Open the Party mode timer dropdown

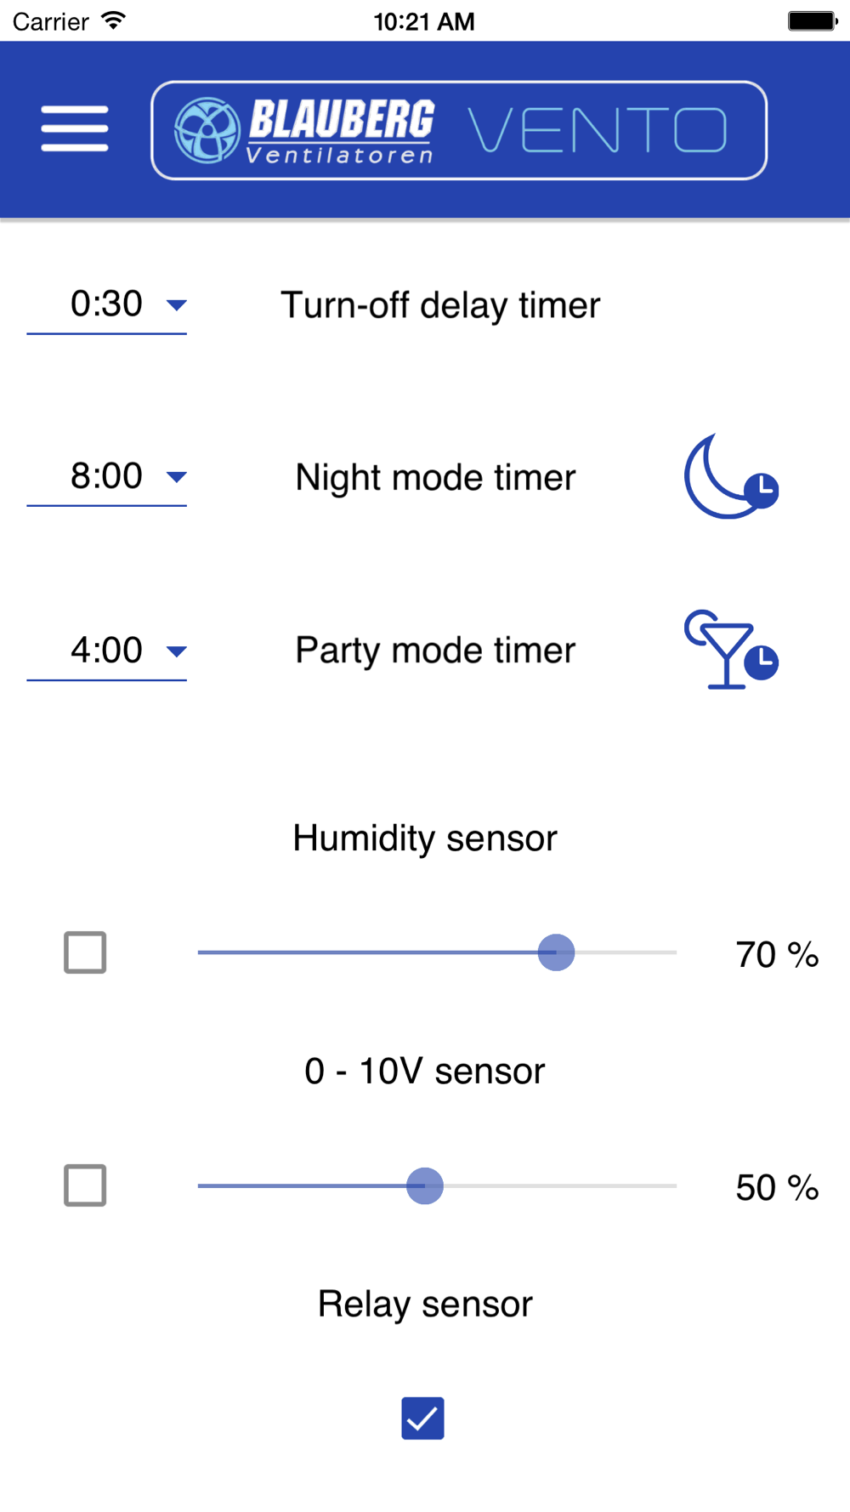107,651
